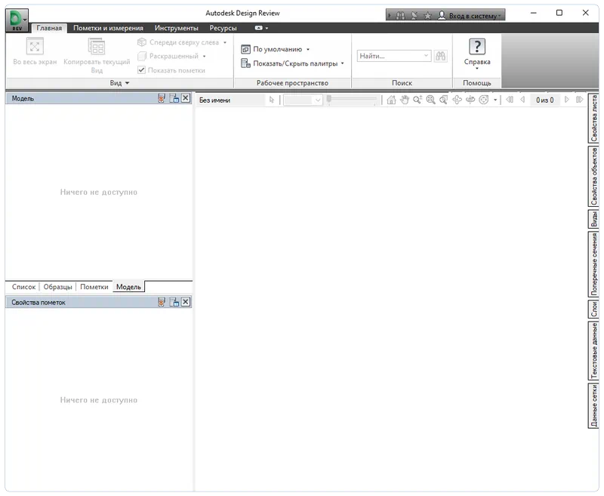Open Справка help question-mark icon
The image size is (604, 496).
click(477, 47)
